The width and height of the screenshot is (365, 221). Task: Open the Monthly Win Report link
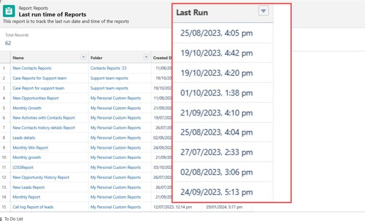tap(30, 148)
